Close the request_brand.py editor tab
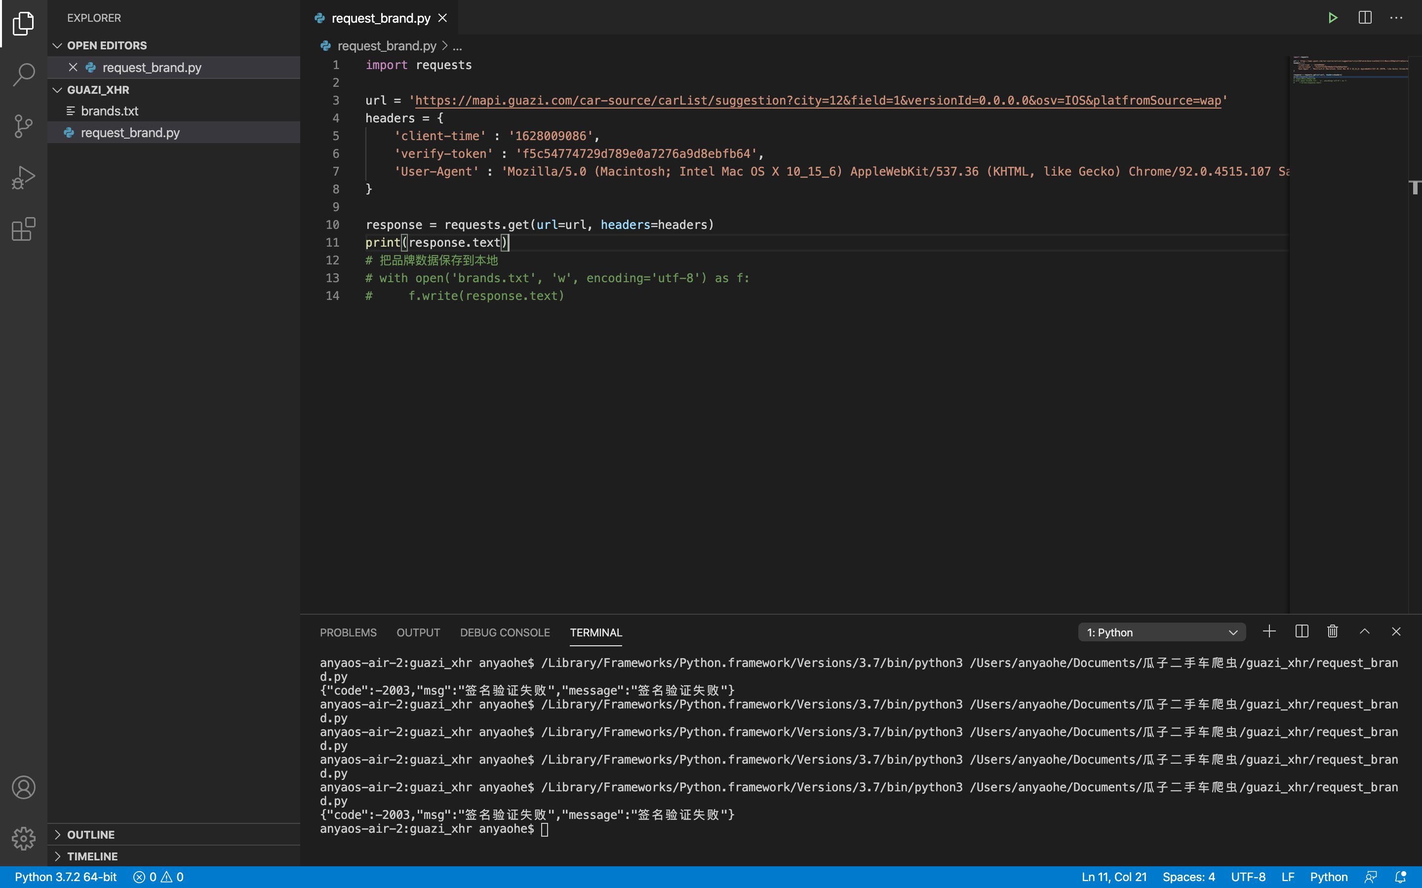 point(442,18)
